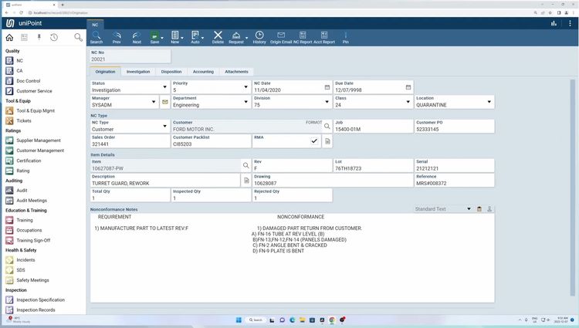
Task: Open the Auto toolbar tool
Action: coord(195,37)
